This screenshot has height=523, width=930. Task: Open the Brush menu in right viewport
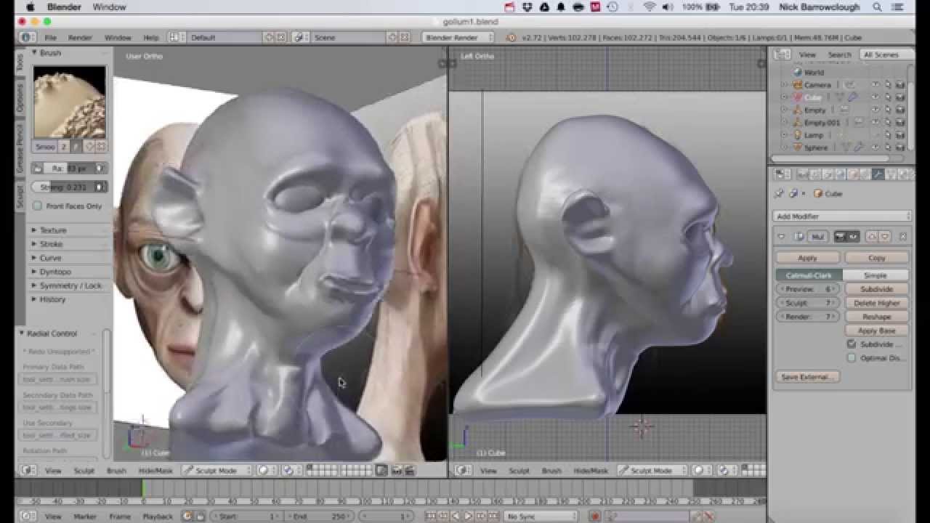(x=551, y=471)
